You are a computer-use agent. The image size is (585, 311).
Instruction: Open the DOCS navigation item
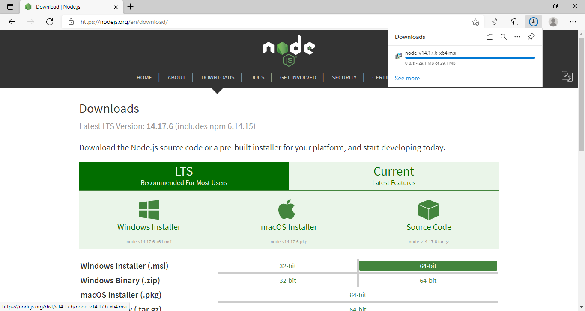257,77
